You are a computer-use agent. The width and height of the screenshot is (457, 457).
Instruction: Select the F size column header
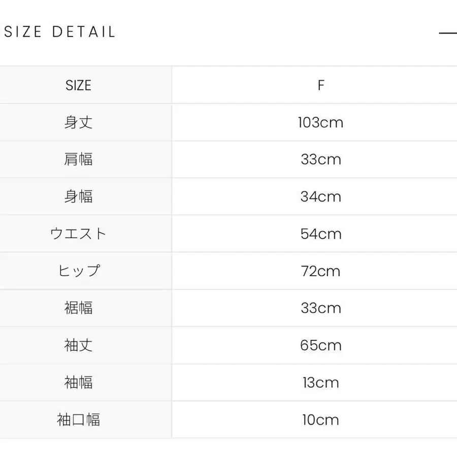pos(320,85)
